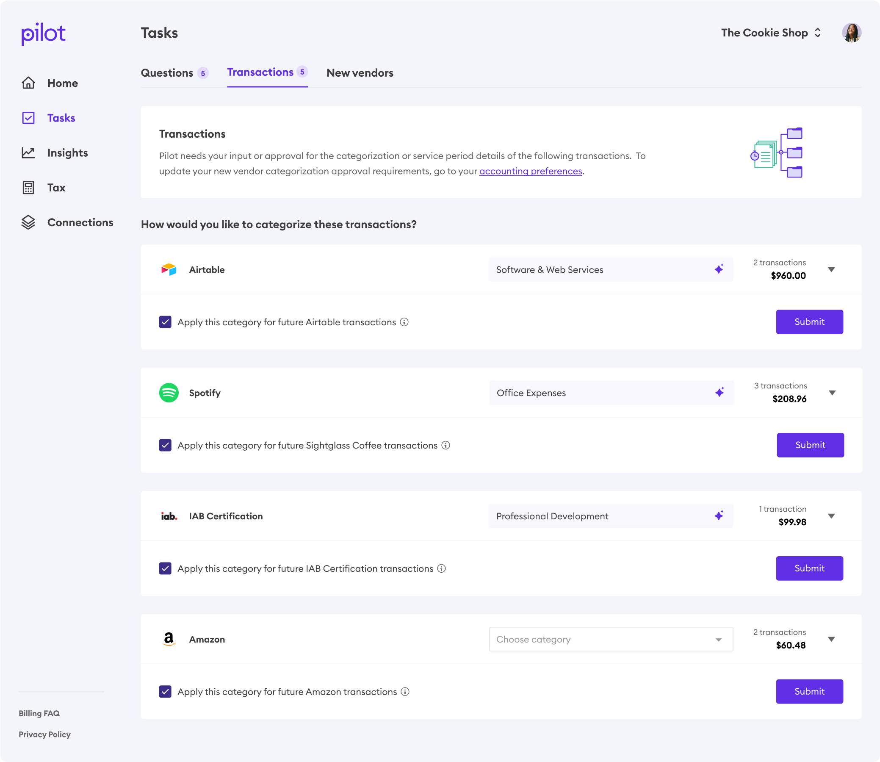
Task: Click the transactions folder illustration
Action: coord(776,152)
